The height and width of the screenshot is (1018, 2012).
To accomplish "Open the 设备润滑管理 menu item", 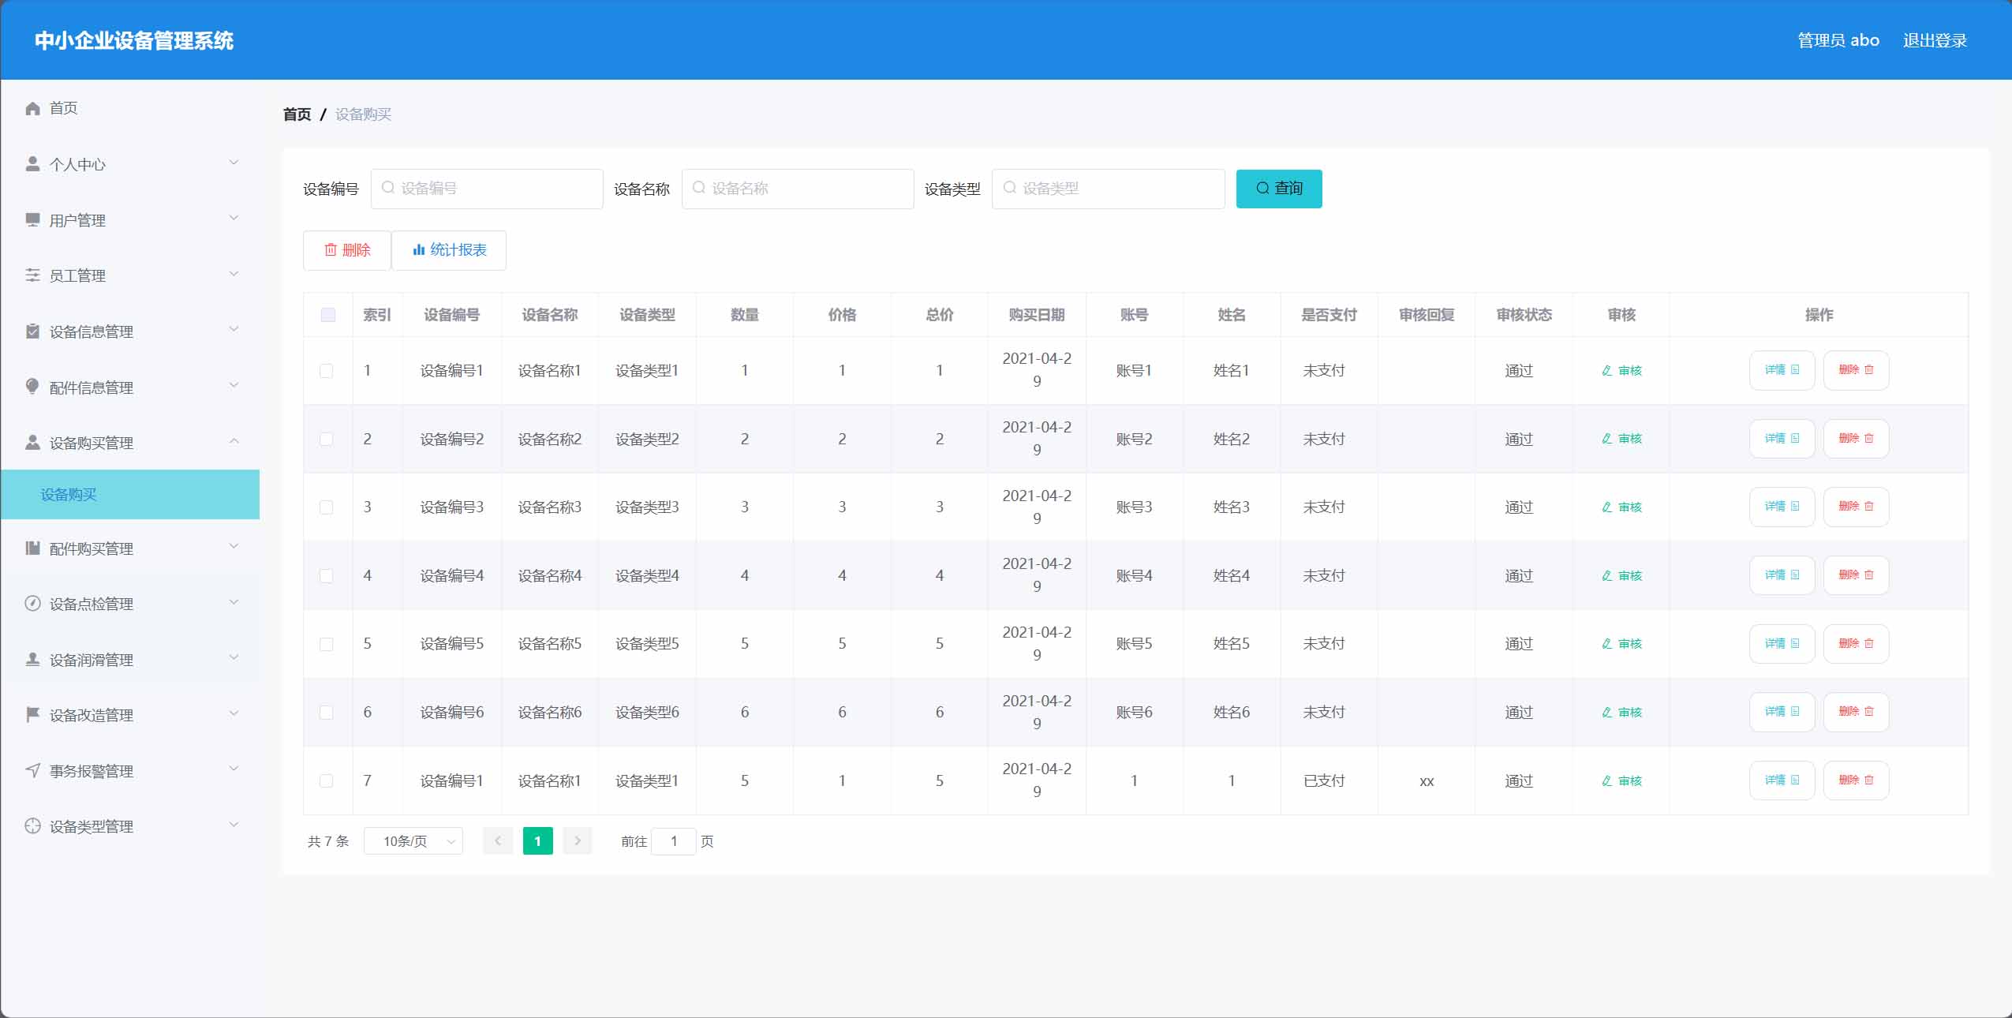I will point(130,660).
